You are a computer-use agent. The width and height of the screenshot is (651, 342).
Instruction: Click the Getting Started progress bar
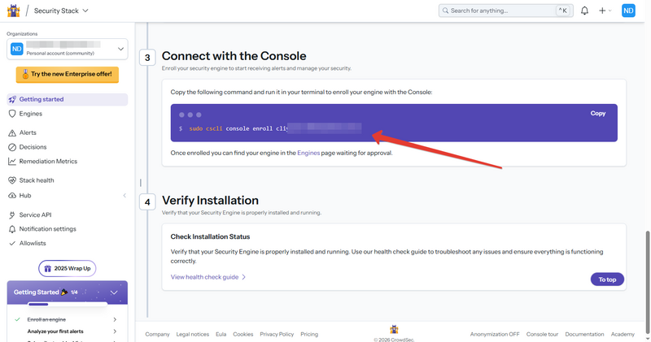pyautogui.click(x=68, y=305)
